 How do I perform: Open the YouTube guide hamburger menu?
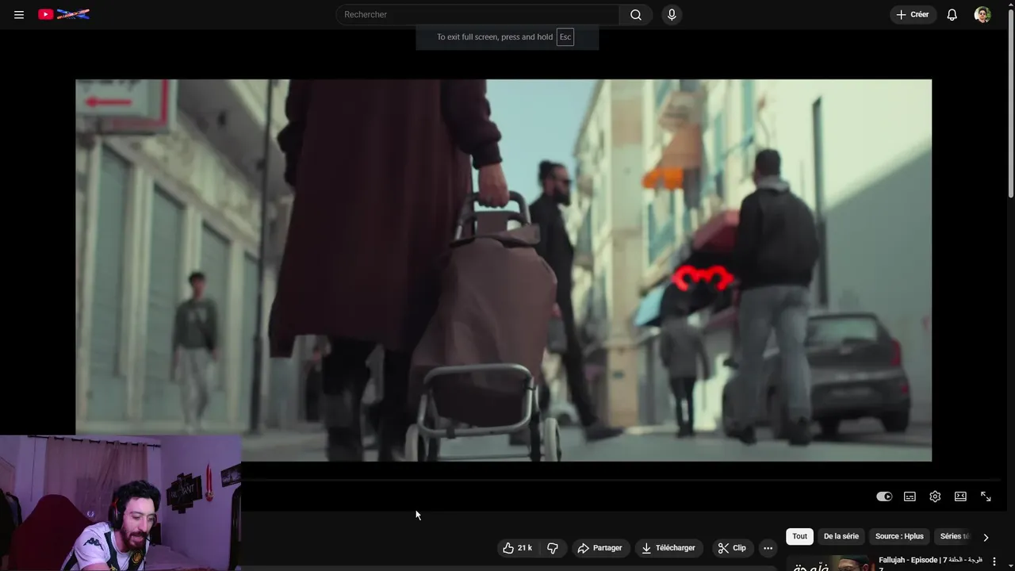[x=19, y=14]
